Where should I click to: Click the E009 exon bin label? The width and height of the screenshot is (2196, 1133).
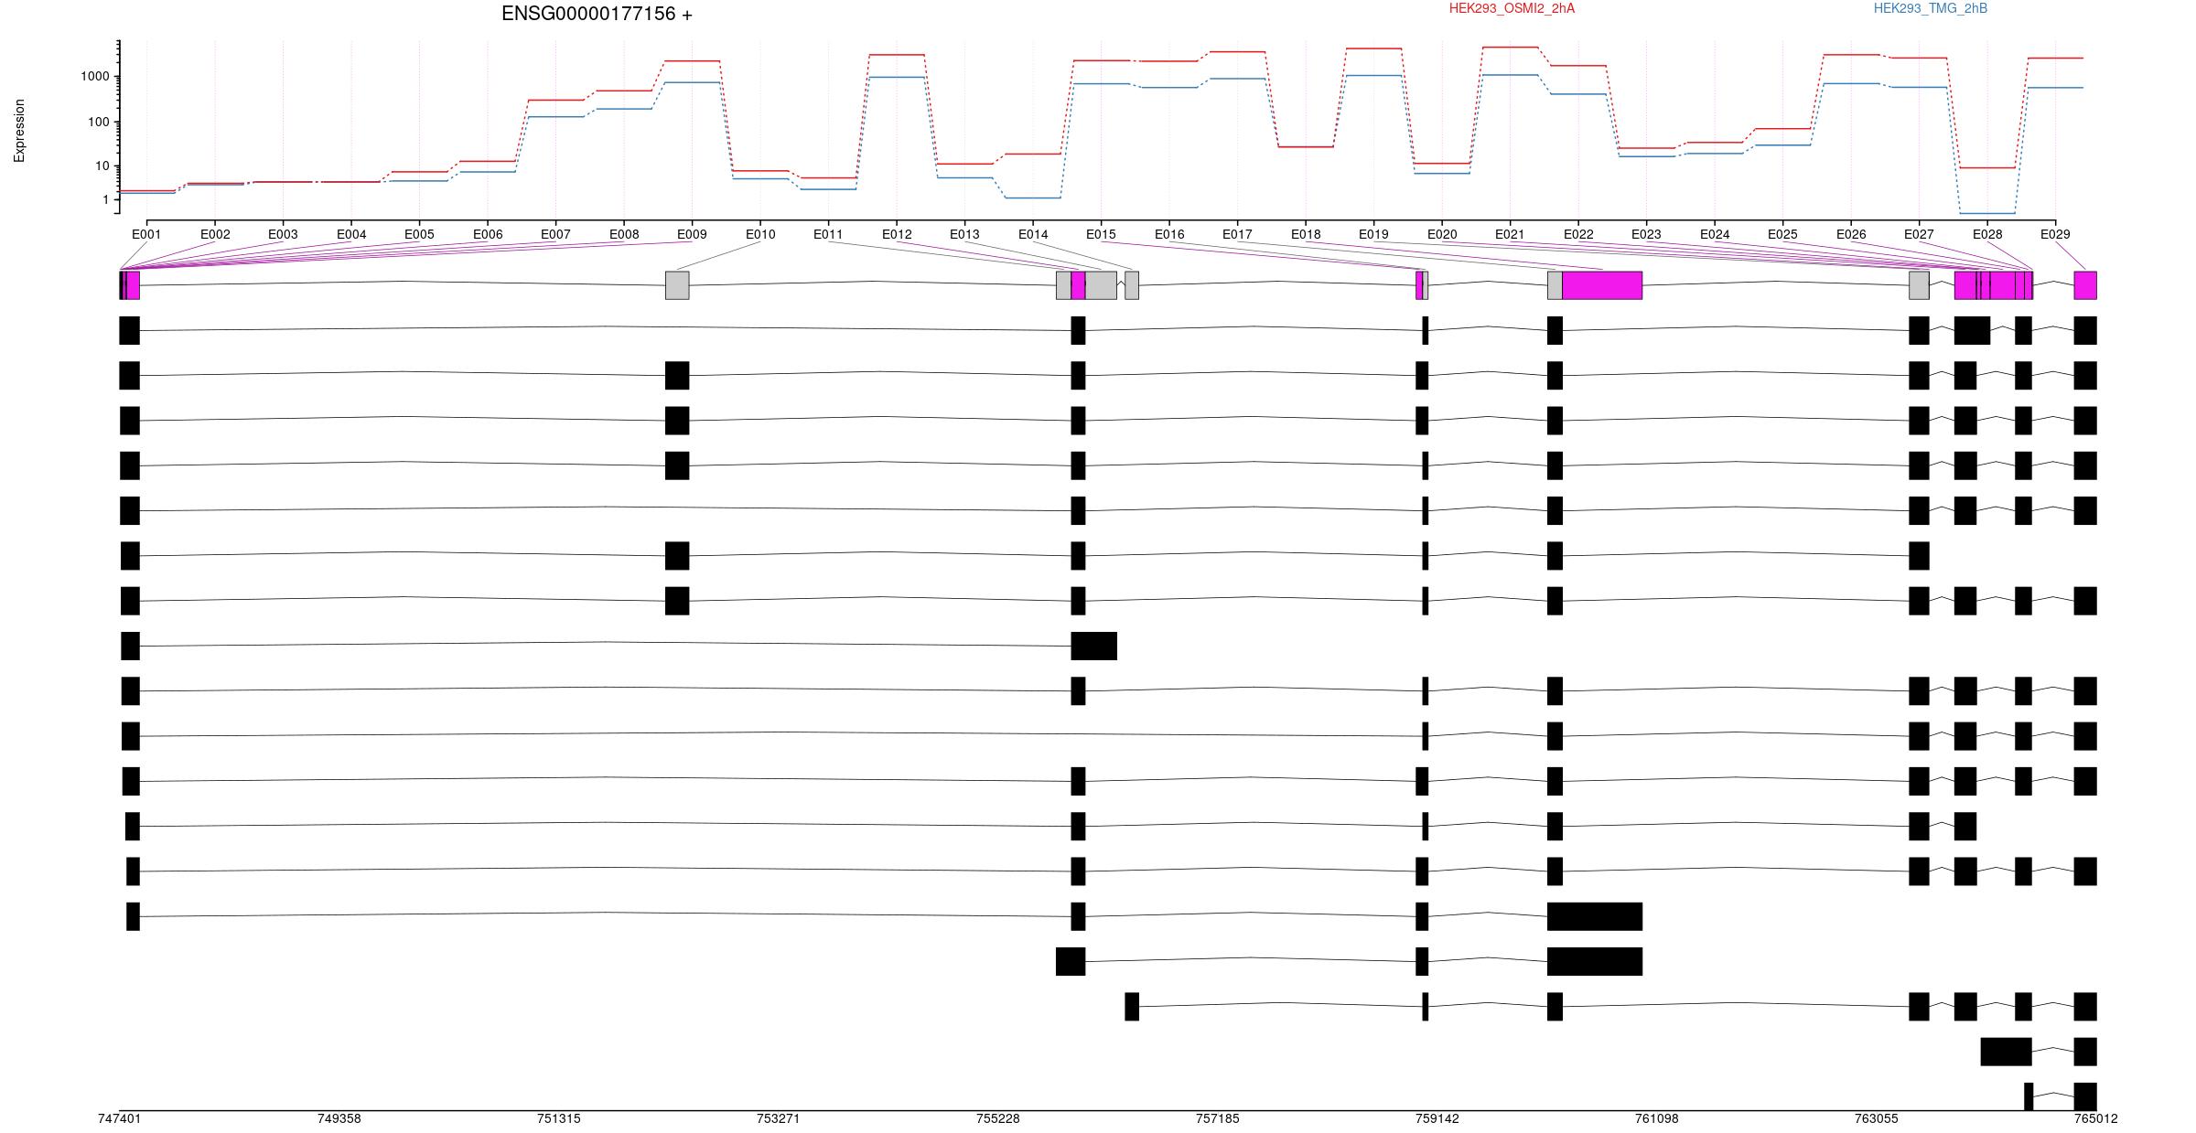(x=692, y=234)
